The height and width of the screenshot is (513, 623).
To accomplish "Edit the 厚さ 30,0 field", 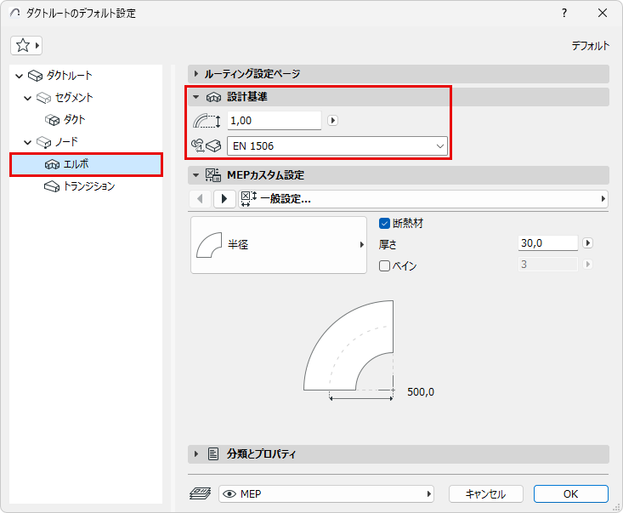I will coord(548,243).
